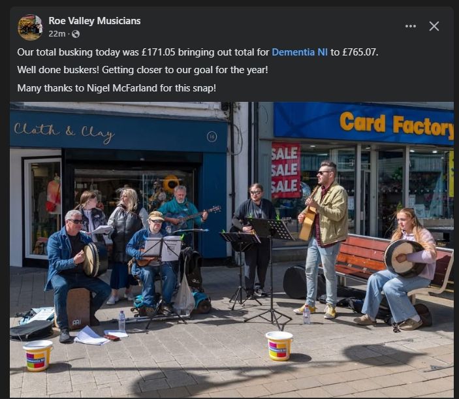This screenshot has width=459, height=399.
Task: Open the three-dot post options menu
Action: (411, 26)
